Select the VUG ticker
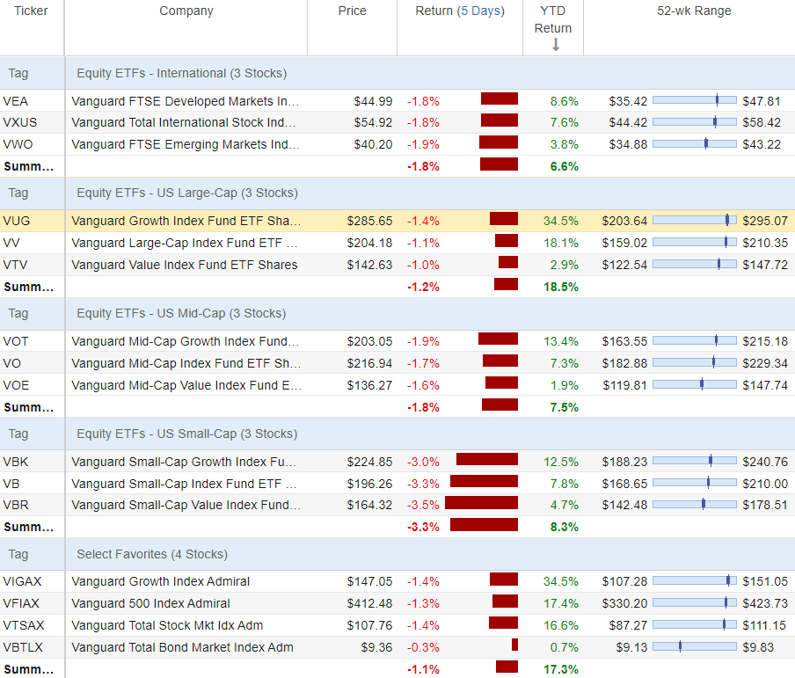795x678 pixels. [x=16, y=221]
